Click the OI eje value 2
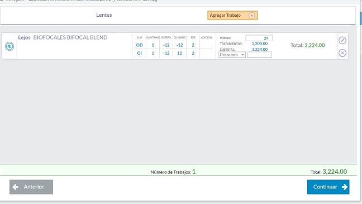Image resolution: width=362 pixels, height=204 pixels. (193, 53)
